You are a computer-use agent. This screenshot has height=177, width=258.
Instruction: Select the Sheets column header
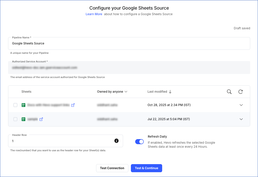pos(26,92)
